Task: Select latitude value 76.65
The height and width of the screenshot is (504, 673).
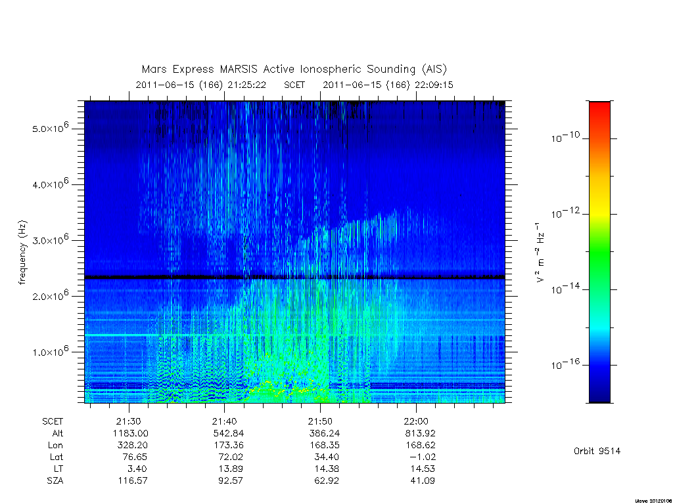Action: [x=135, y=457]
